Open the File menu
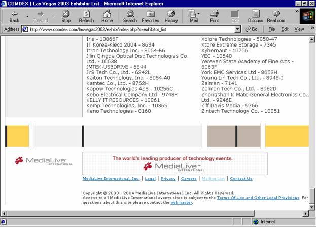This screenshot has width=316, height=227. point(271,29)
